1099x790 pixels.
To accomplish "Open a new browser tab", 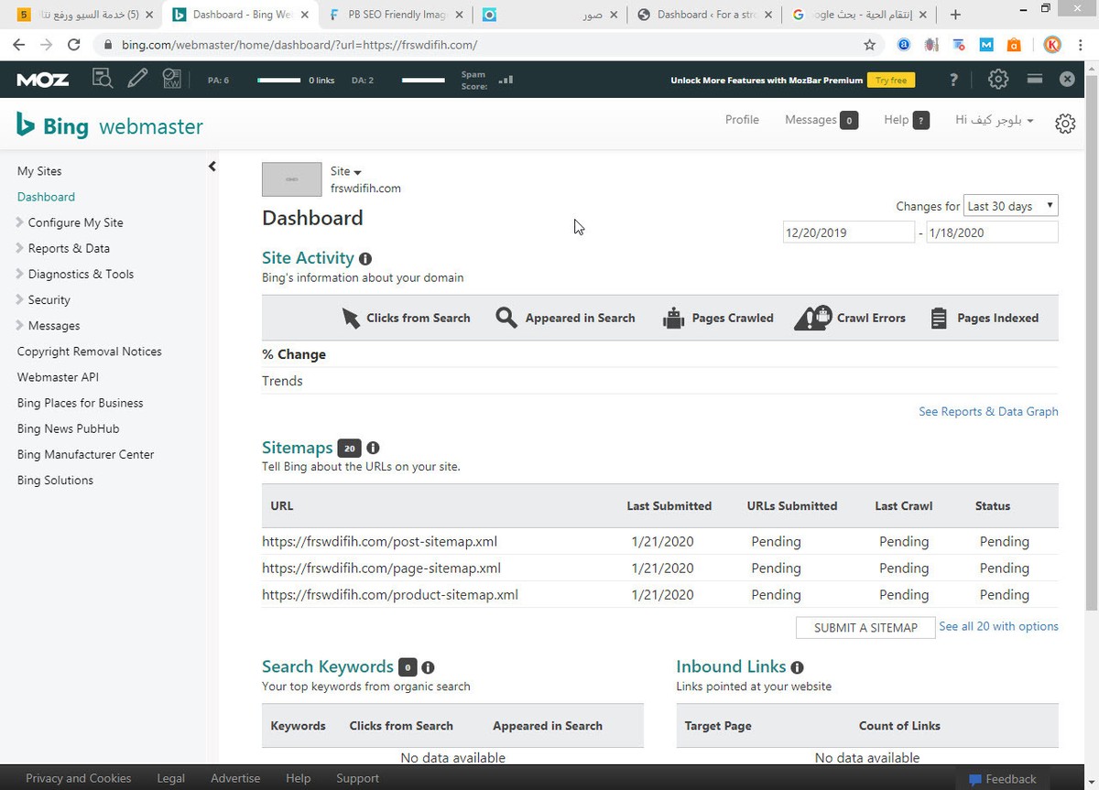I will point(955,15).
